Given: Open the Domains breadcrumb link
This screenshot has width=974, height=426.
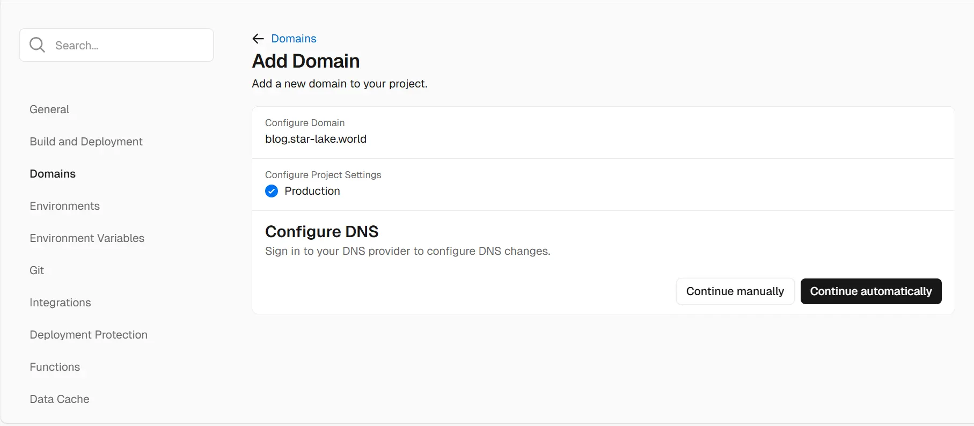Looking at the screenshot, I should pos(294,39).
